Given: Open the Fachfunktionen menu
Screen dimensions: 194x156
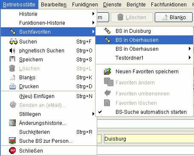Looking at the screenshot, I should pos(169,5).
